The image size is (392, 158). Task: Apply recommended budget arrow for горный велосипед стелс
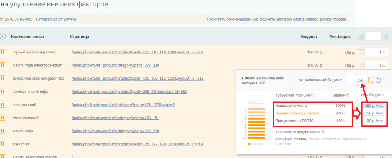click(x=361, y=52)
